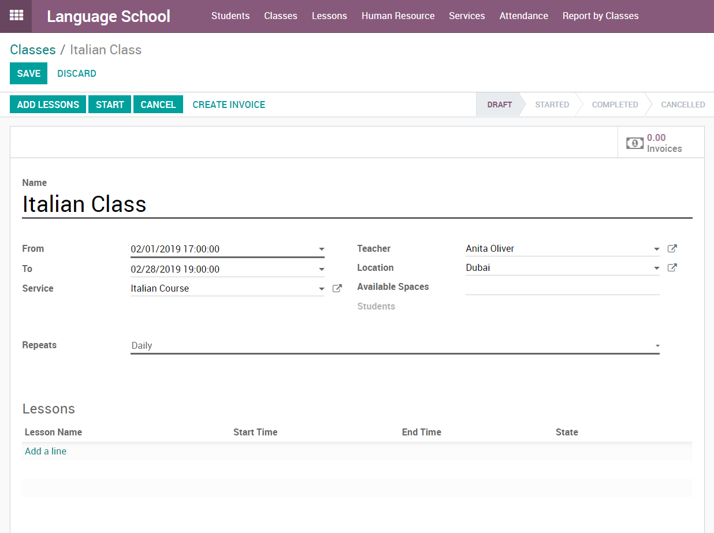The width and height of the screenshot is (714, 533).
Task: Click the Save button
Action: click(28, 73)
